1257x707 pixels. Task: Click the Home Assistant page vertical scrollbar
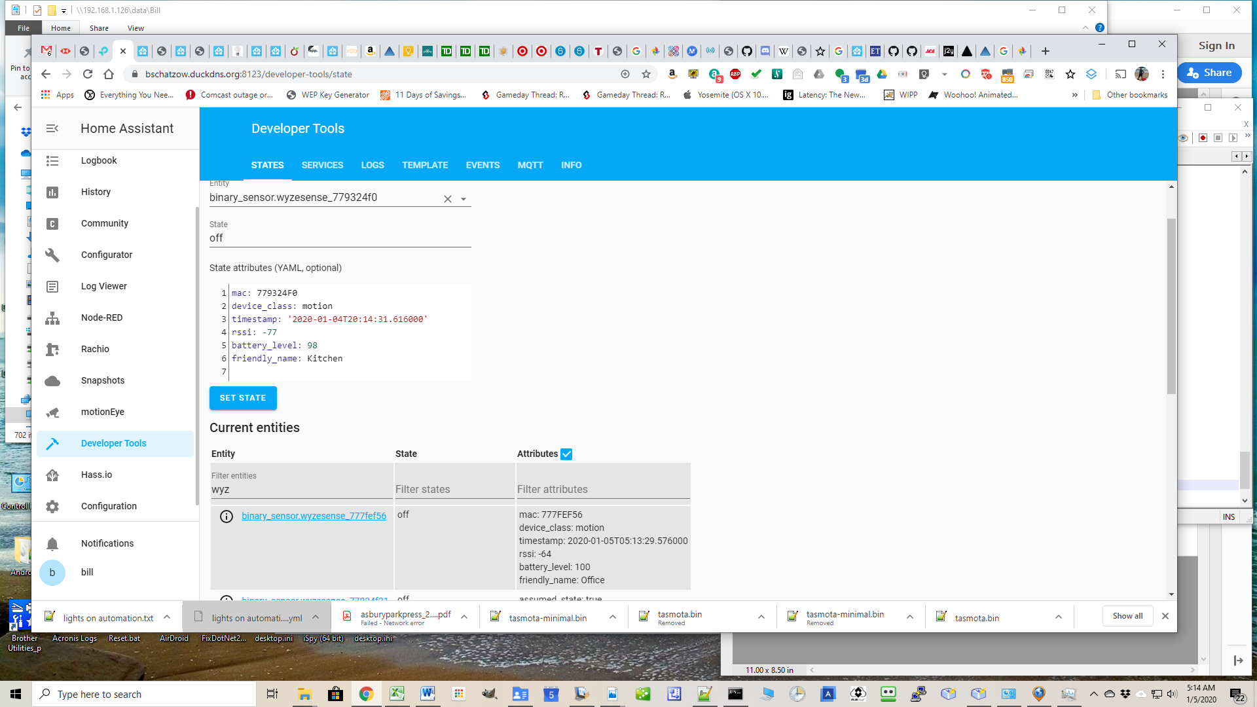(1171, 306)
